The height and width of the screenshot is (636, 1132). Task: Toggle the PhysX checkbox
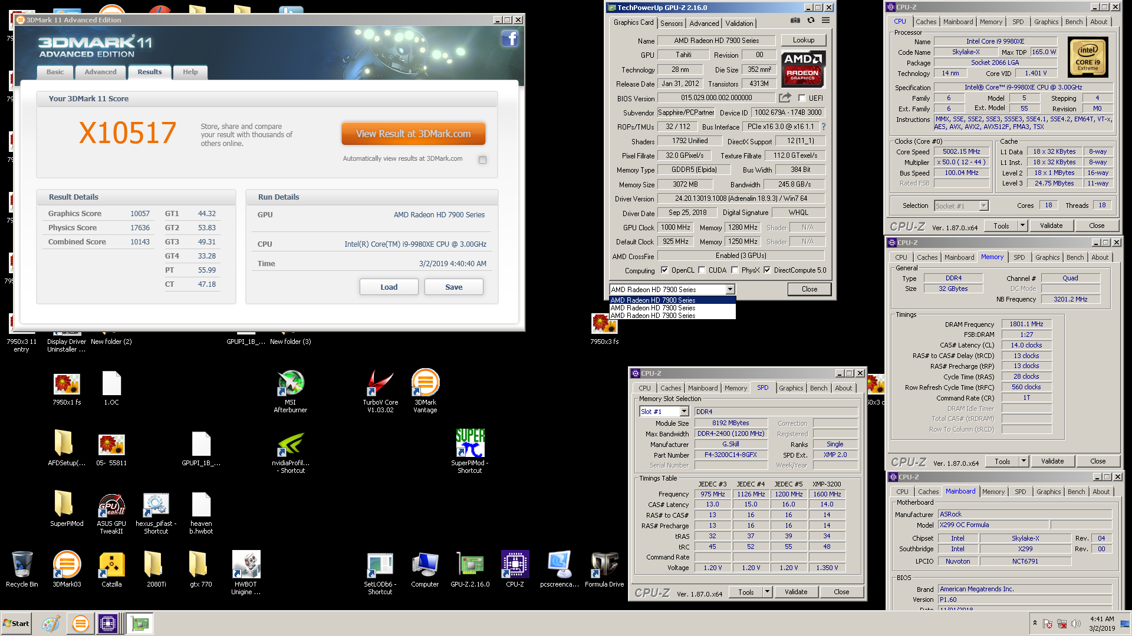pyautogui.click(x=735, y=270)
